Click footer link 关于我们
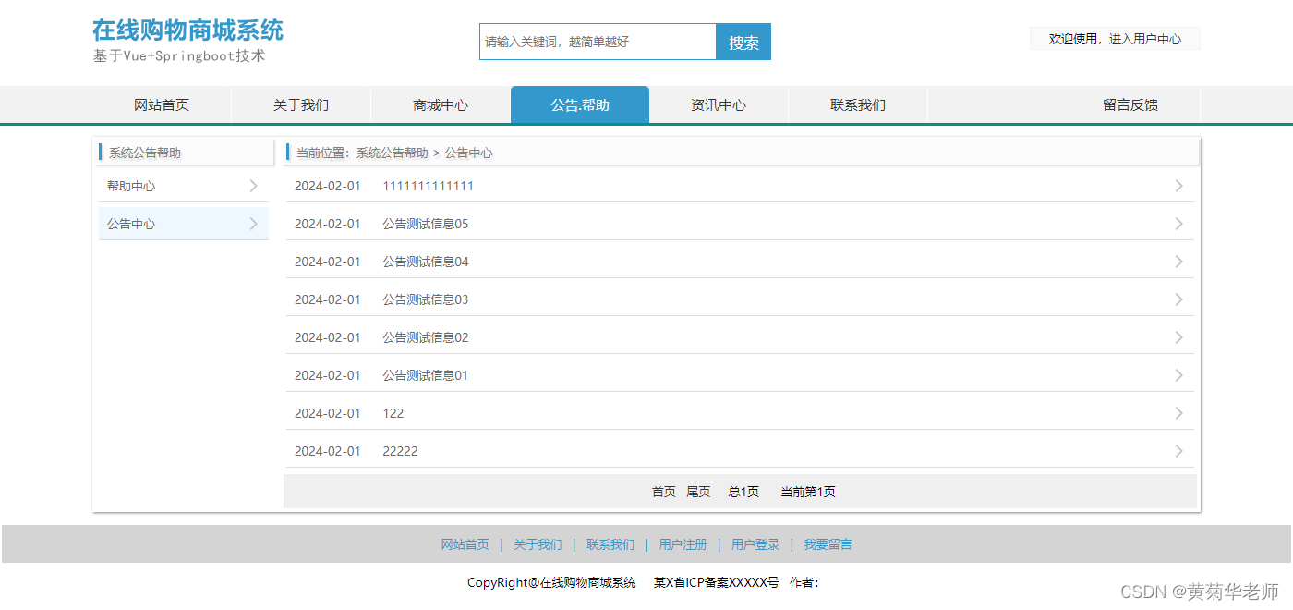Screen dimensions: 1293x610 tap(538, 544)
